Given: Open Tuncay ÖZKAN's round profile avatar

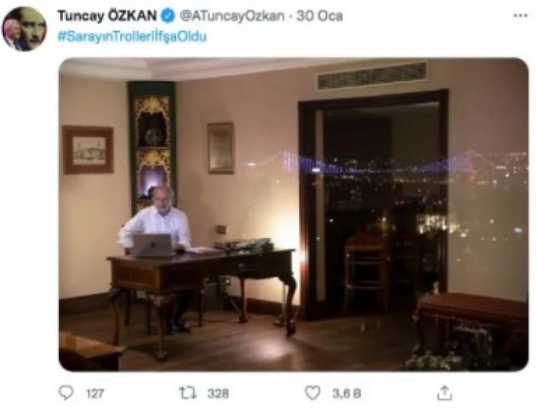Looking at the screenshot, I should (x=24, y=29).
